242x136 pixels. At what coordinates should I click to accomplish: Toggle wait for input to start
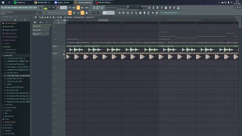[x=74, y=8]
